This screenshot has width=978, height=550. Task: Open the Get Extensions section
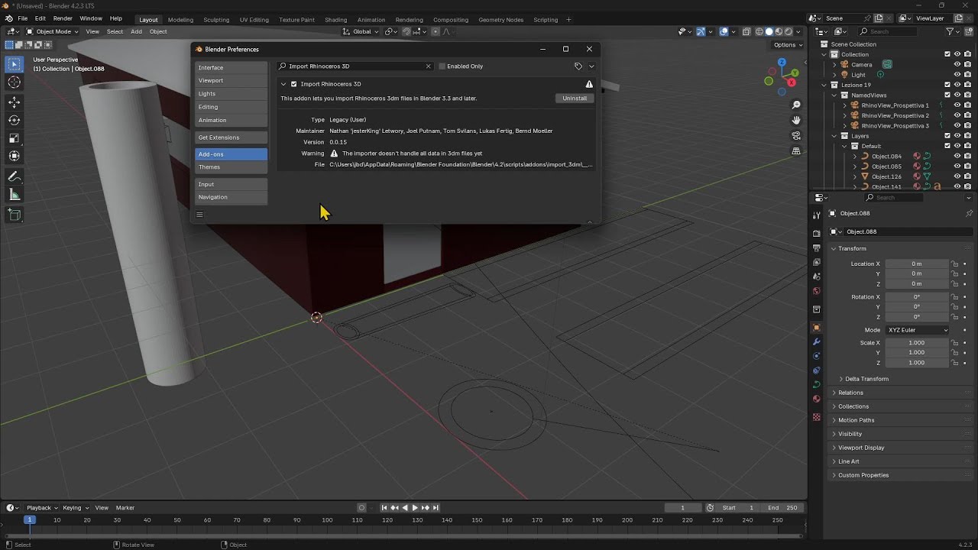pyautogui.click(x=231, y=137)
